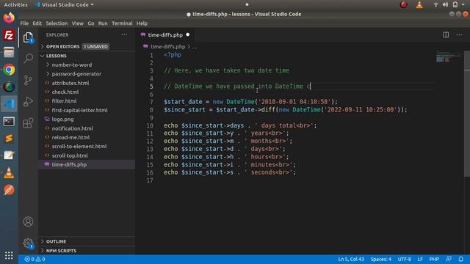The image size is (470, 264).
Task: Launch Firefox from the dock
Action: [9, 18]
